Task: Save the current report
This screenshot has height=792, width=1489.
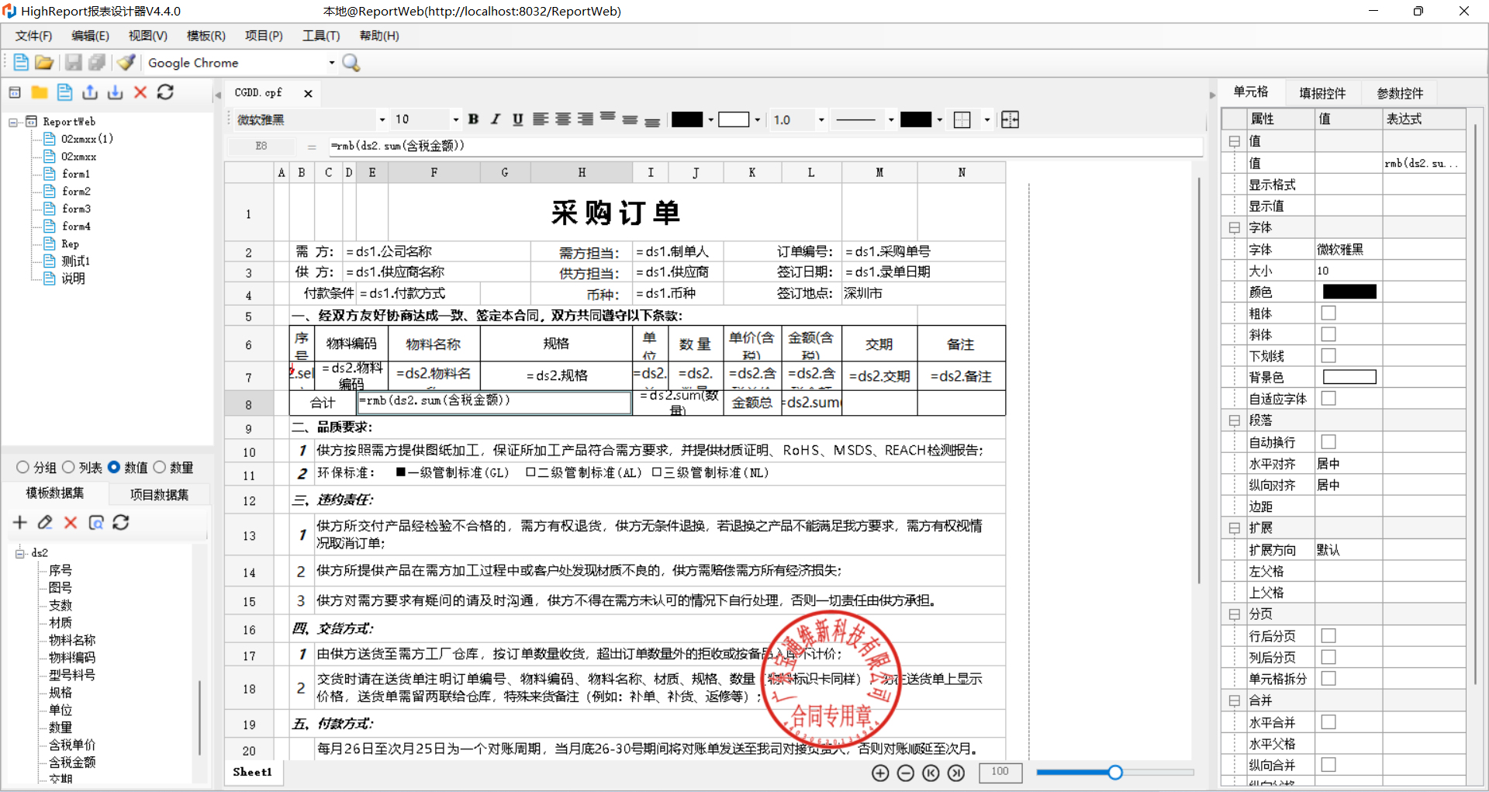Action: [74, 63]
